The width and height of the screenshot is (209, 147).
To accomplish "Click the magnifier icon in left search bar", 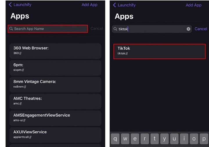I will tap(11, 29).
